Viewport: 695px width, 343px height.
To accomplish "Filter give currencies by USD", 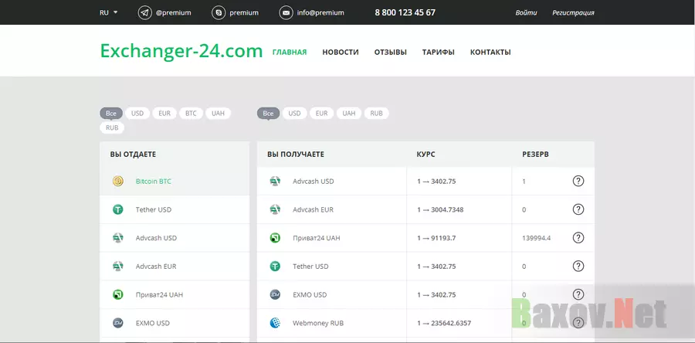I will 137,114.
